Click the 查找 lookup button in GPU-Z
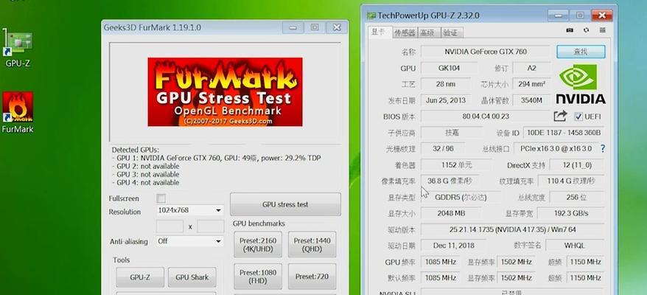This screenshot has width=647, height=295. pyautogui.click(x=581, y=52)
